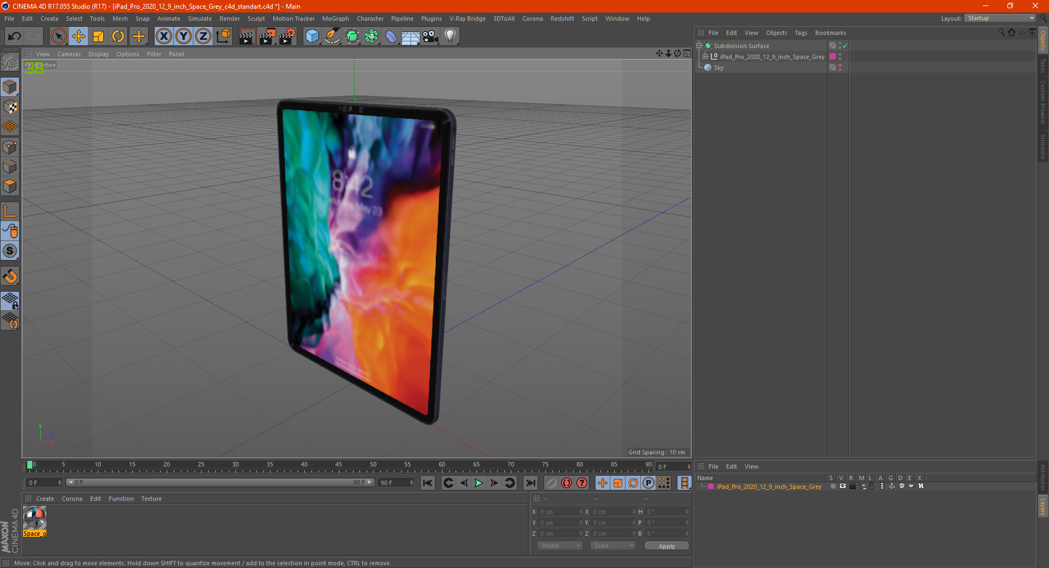This screenshot has height=568, width=1049.
Task: Go to start of animation
Action: point(428,483)
